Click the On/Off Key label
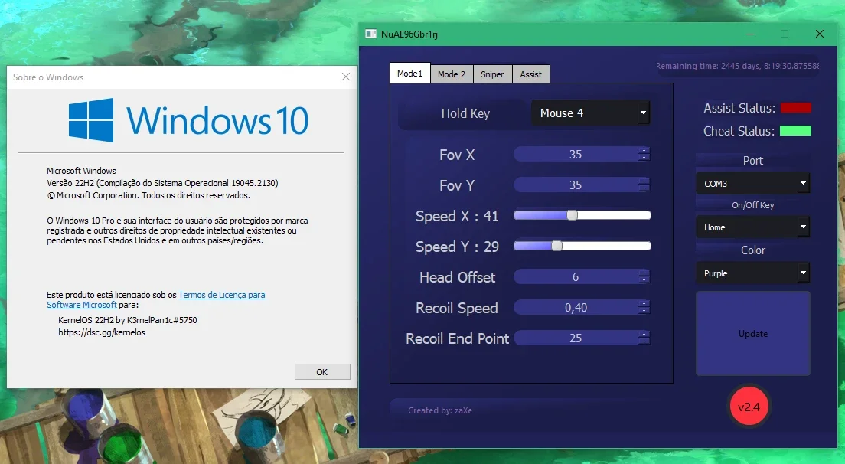The image size is (845, 464). point(753,205)
